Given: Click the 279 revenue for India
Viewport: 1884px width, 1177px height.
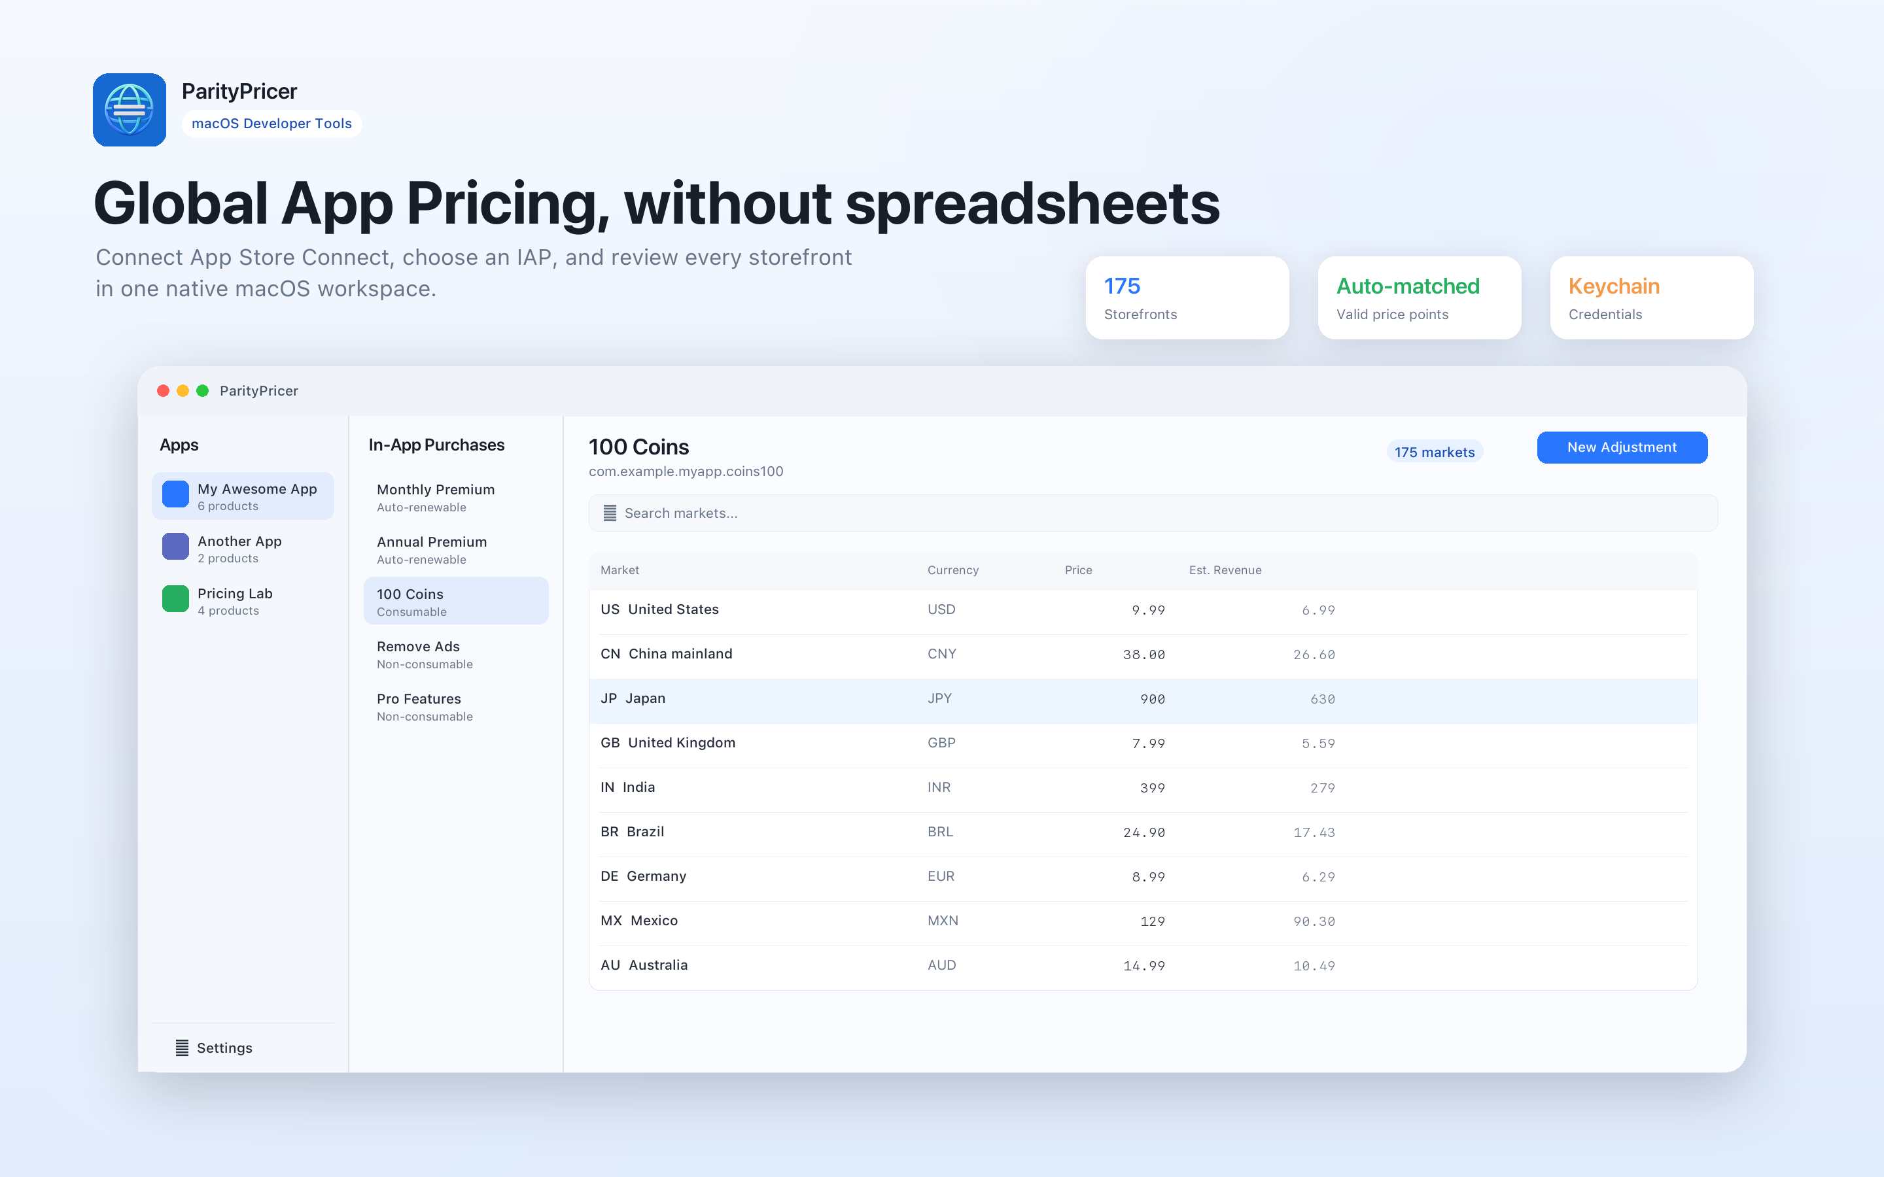Looking at the screenshot, I should click(1322, 788).
